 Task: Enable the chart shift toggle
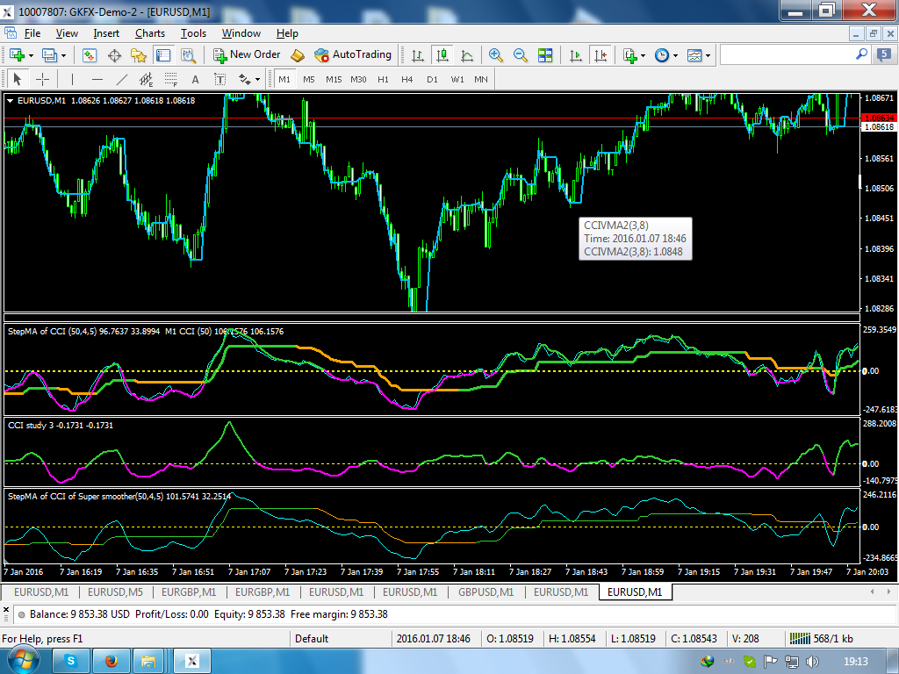[601, 55]
